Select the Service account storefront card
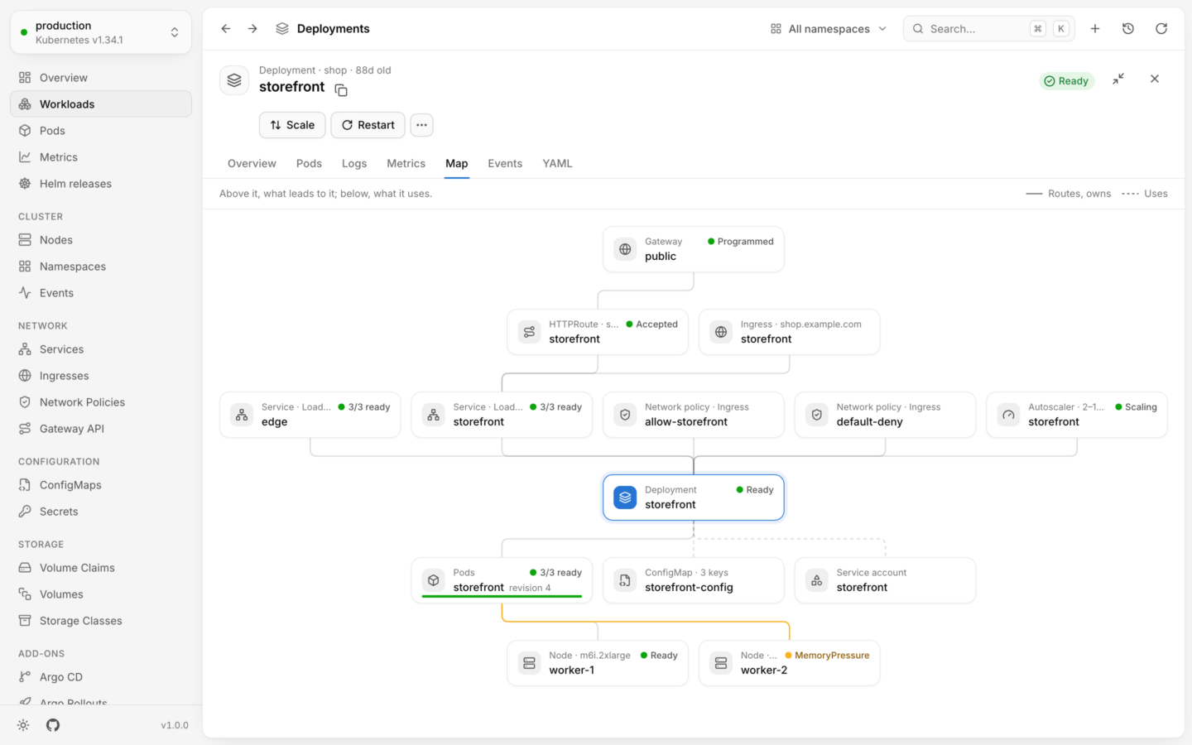 (886, 580)
